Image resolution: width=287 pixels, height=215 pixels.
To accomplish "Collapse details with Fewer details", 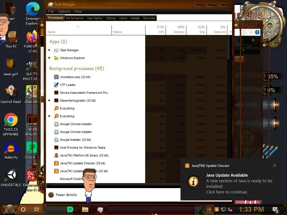I will 63,195.
